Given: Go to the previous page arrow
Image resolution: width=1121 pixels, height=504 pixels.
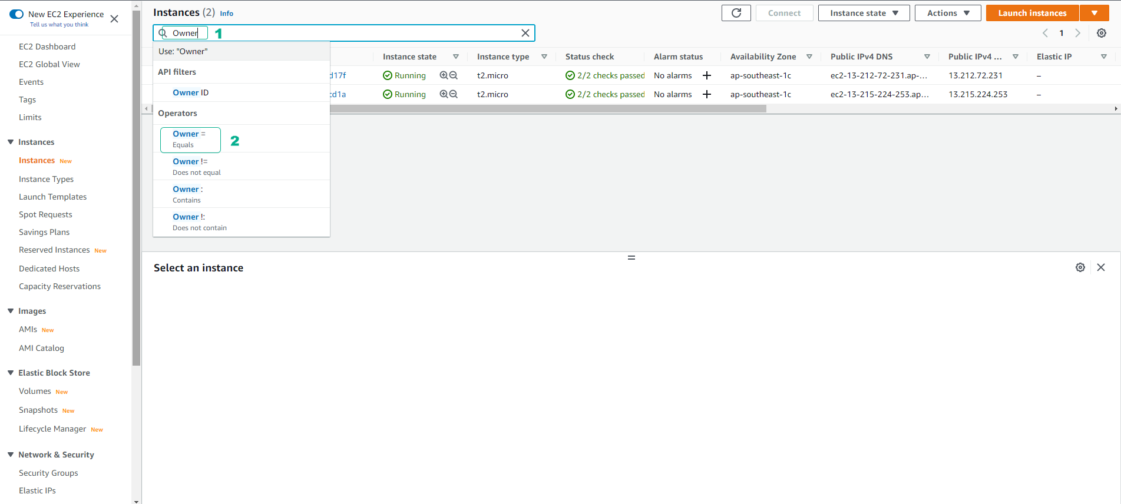Looking at the screenshot, I should click(x=1045, y=33).
